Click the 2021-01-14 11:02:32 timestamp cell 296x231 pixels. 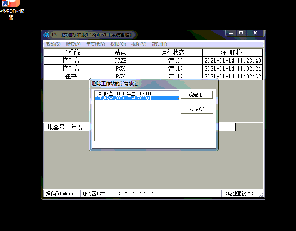tap(233, 76)
